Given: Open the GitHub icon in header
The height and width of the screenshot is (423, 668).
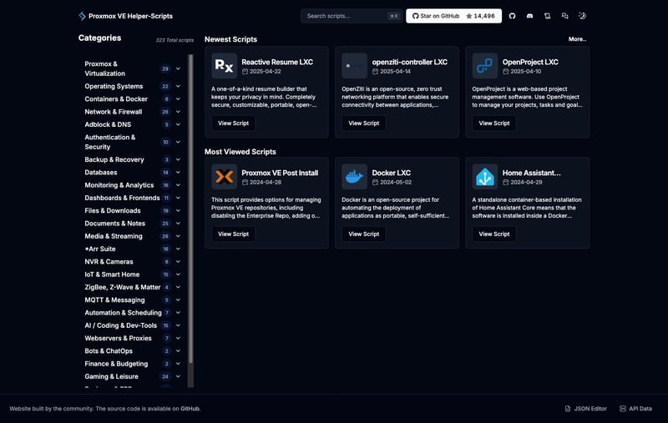Looking at the screenshot, I should [513, 16].
